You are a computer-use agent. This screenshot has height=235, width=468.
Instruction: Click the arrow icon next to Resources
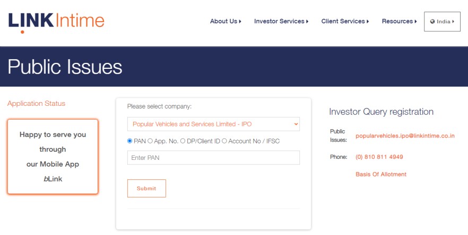tap(415, 22)
